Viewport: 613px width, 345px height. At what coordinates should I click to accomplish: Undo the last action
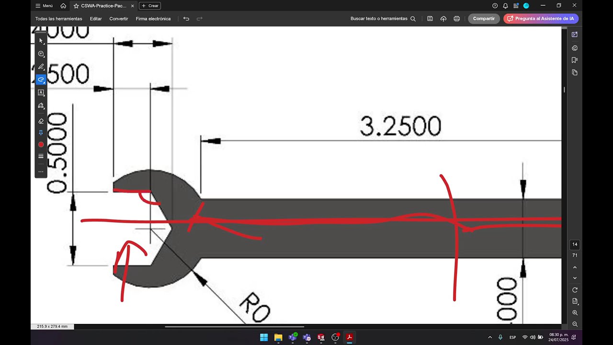186,19
